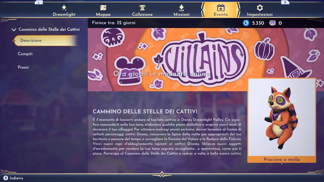Click the purple event token icon
324x182 pixels.
point(272,23)
